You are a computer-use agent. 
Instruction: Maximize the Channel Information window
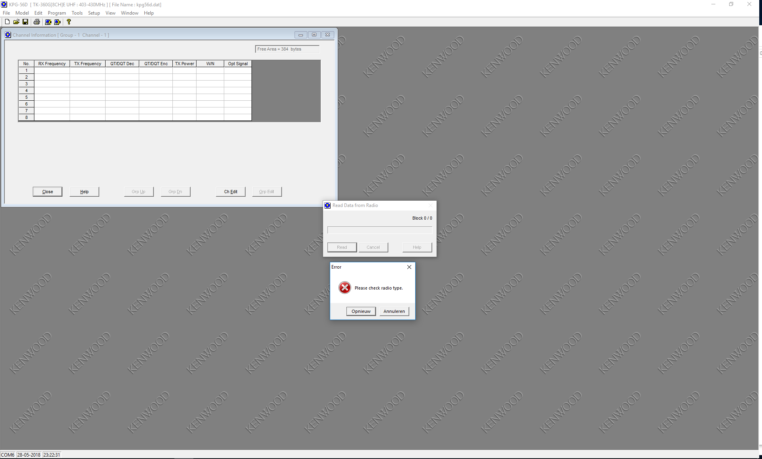(x=314, y=35)
